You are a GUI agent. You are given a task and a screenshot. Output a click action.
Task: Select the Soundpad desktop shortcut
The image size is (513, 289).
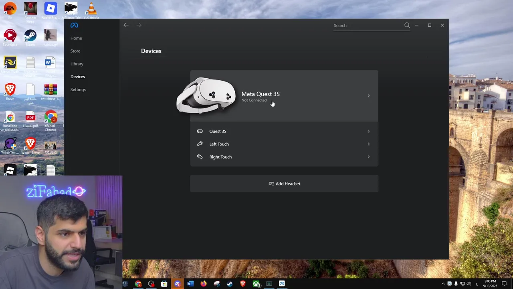tap(10, 37)
